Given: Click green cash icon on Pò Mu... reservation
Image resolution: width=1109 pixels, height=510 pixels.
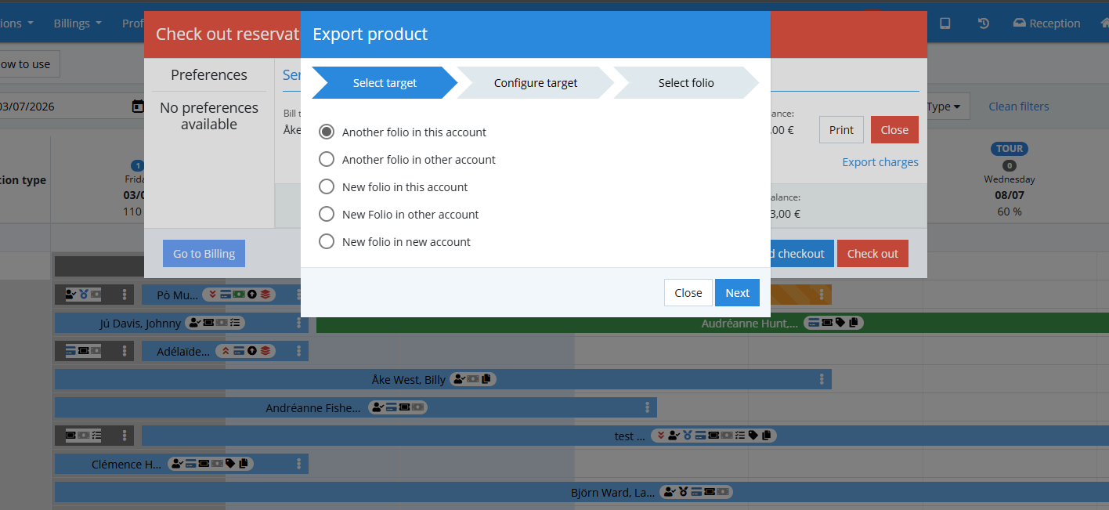Looking at the screenshot, I should click(239, 295).
